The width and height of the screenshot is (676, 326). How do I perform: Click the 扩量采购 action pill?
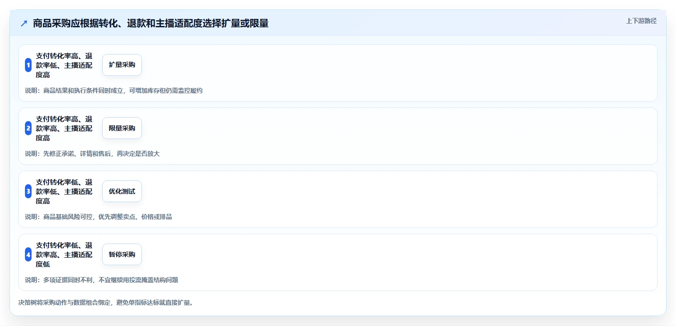click(x=122, y=65)
